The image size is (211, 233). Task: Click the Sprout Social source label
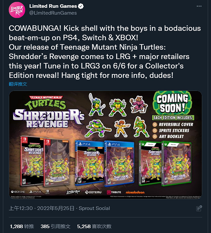click(94, 208)
